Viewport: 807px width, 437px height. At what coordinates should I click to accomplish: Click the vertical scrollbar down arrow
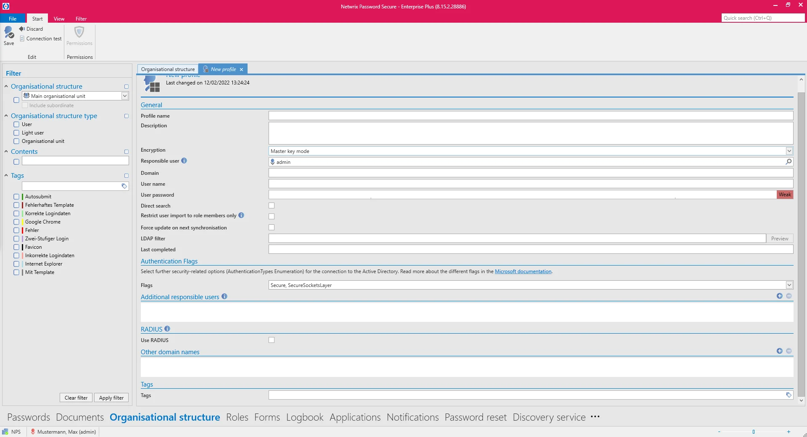tap(801, 400)
